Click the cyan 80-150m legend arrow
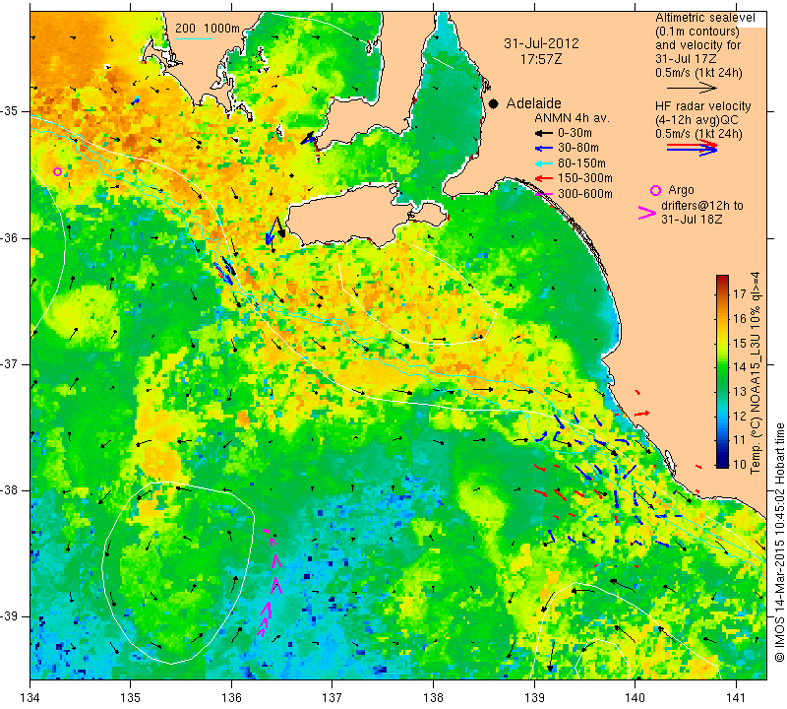Screen dimensions: 787x709 544,163
